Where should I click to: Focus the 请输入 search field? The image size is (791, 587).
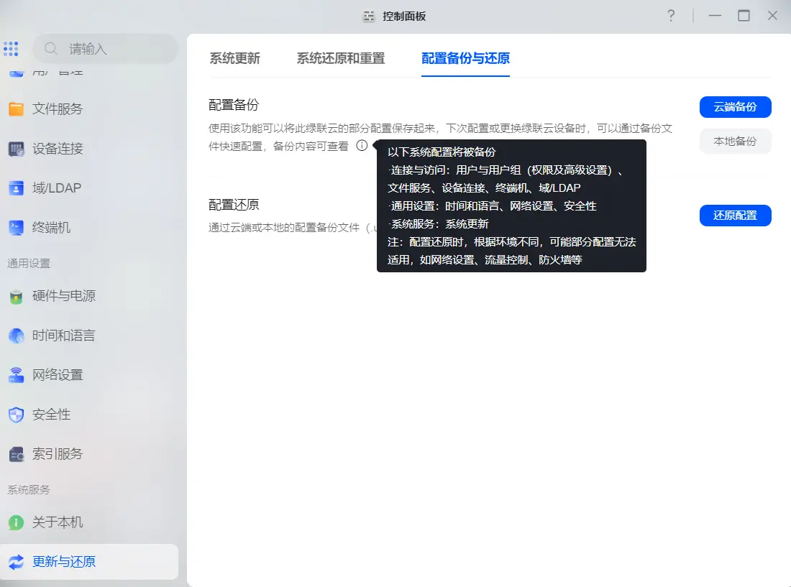click(x=106, y=49)
